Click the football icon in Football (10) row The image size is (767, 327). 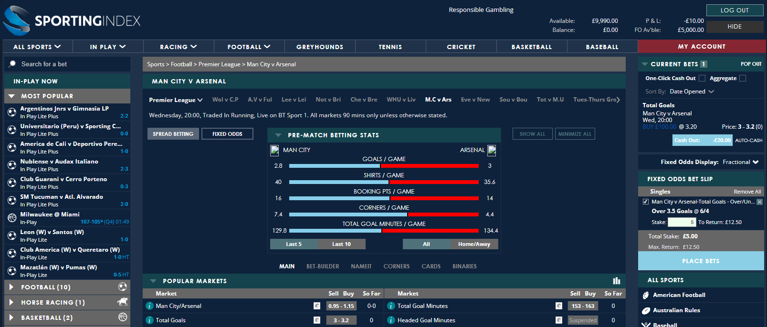tap(123, 287)
